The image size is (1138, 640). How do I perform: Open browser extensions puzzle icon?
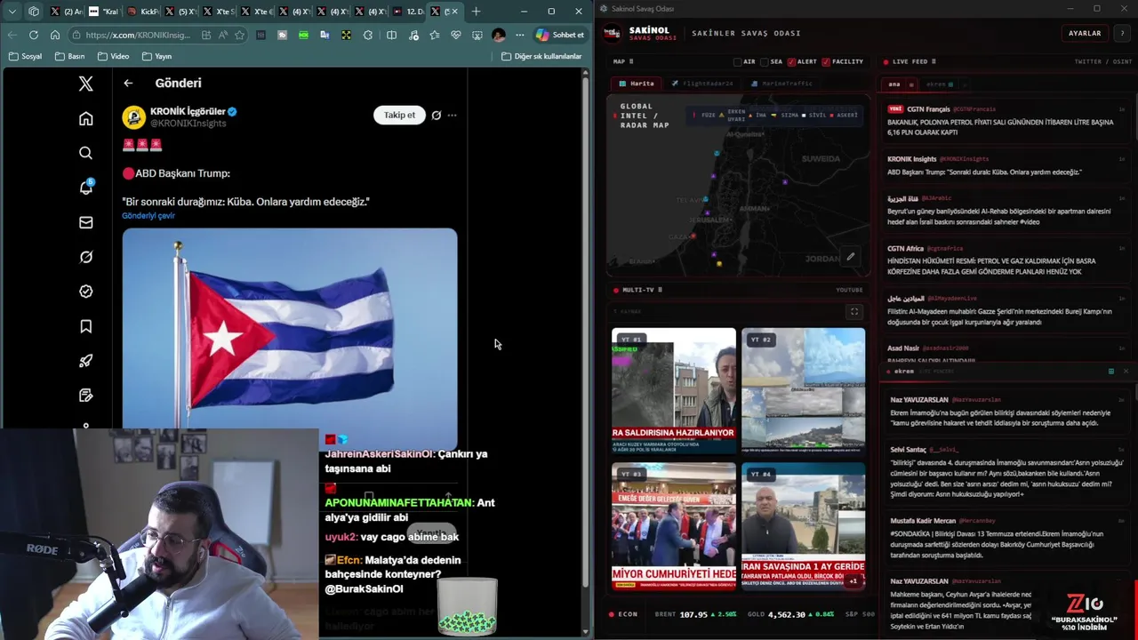pos(368,35)
